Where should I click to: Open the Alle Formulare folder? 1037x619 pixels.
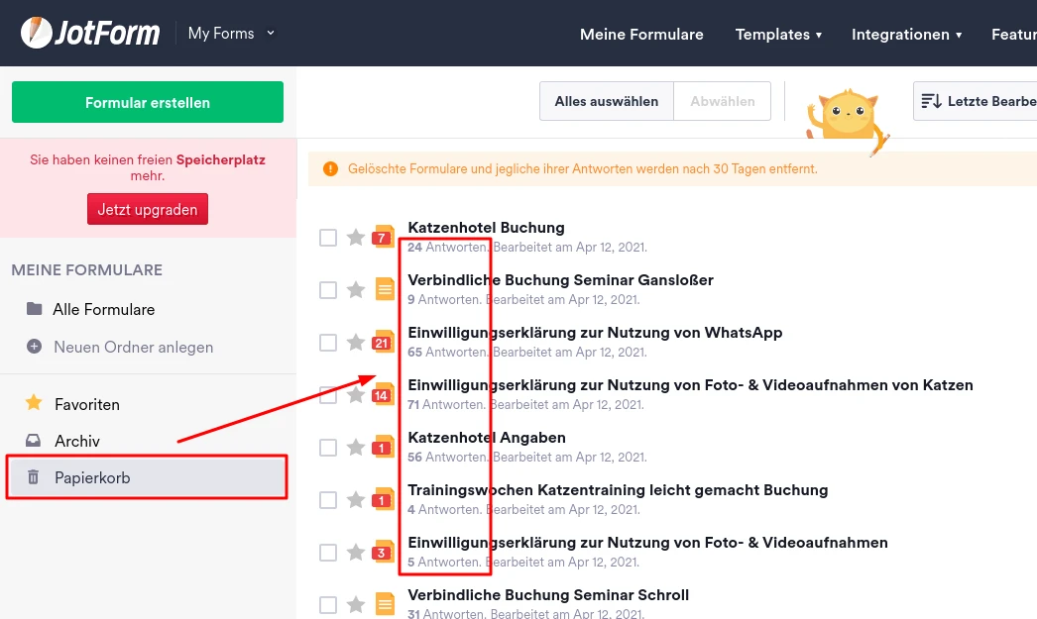(103, 309)
